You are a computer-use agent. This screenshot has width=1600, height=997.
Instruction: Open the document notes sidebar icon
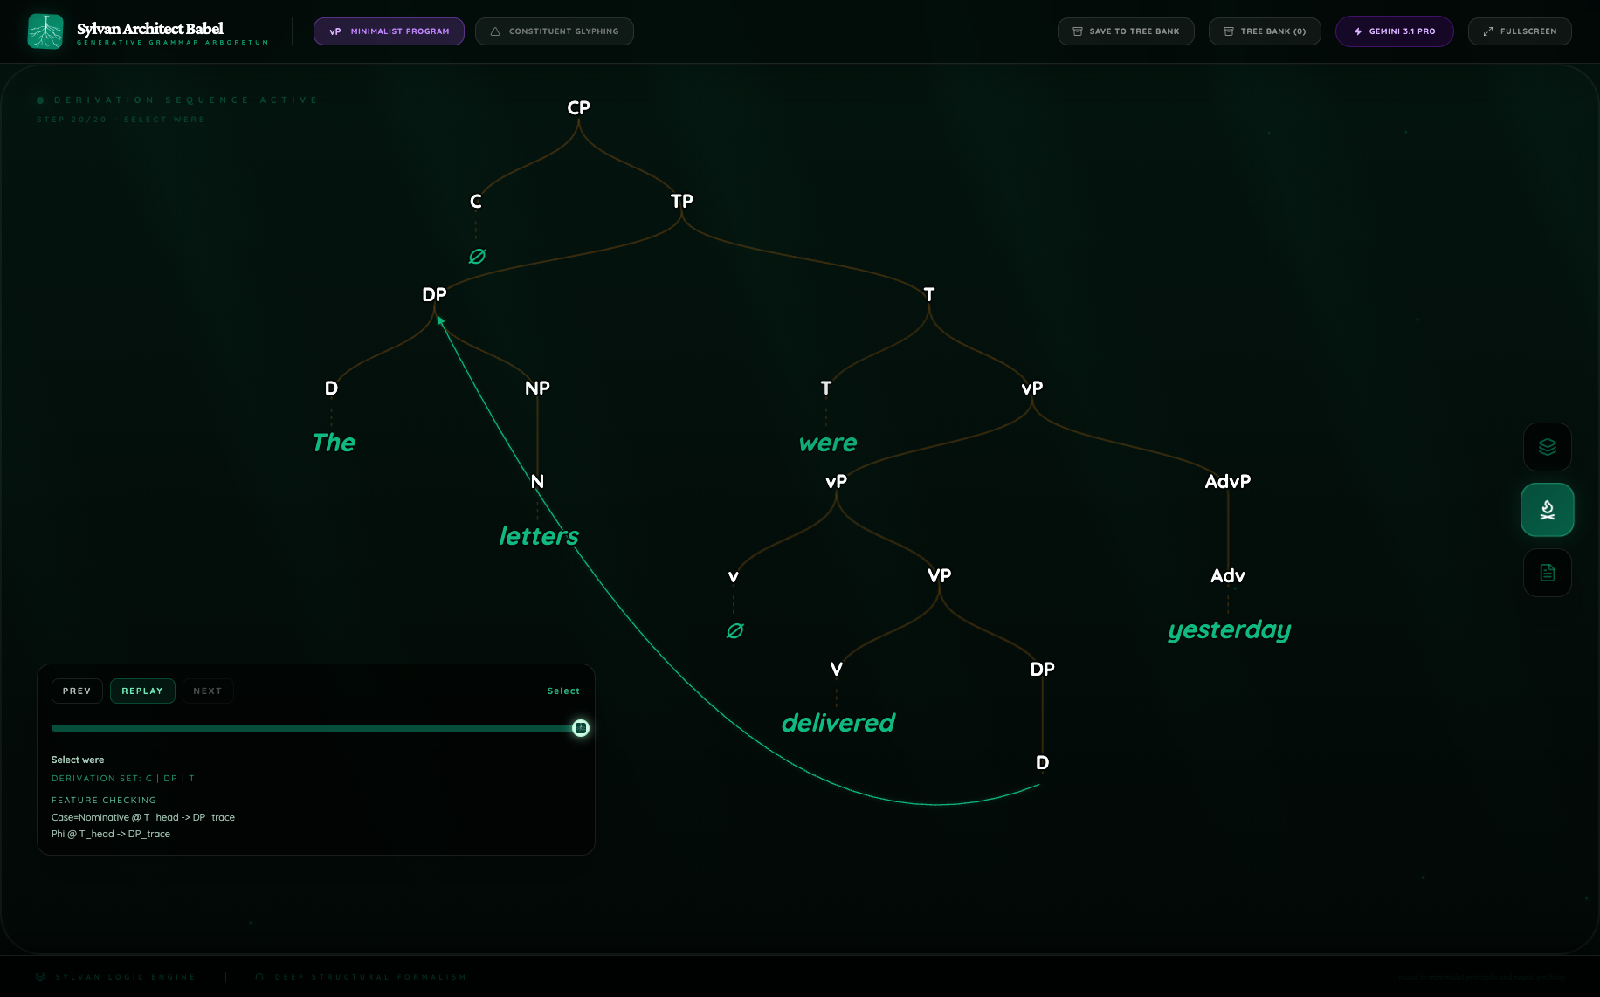click(1547, 573)
